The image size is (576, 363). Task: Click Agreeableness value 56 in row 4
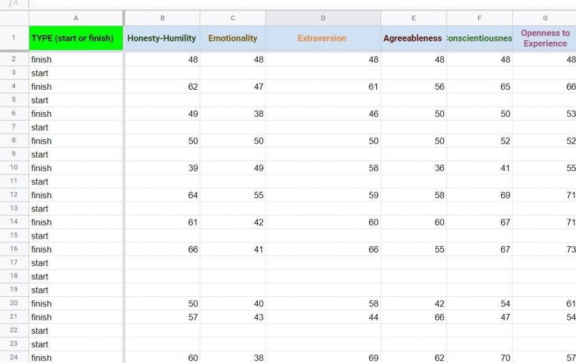point(413,86)
